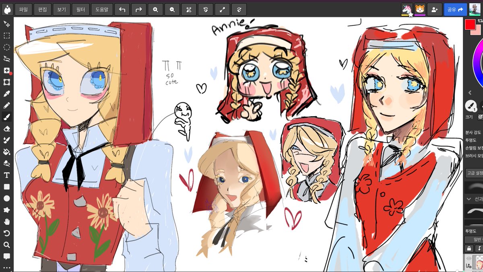Click the unicorn participant avatar
Screen dimensions: 483x272
407,10
